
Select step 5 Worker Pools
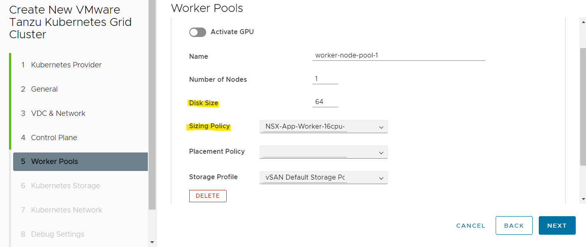coord(80,162)
